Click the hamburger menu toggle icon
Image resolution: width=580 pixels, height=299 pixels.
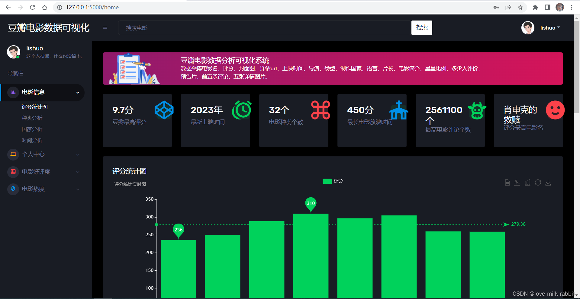click(x=105, y=27)
